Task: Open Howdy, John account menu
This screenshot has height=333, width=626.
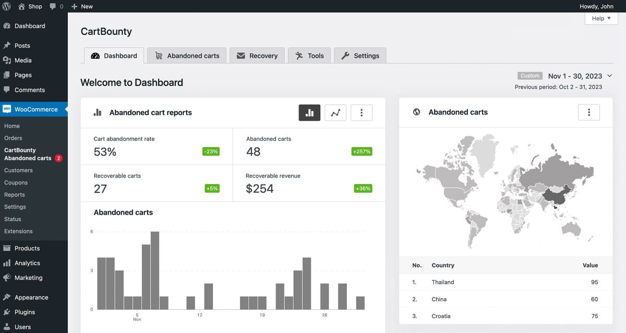Action: click(x=596, y=6)
